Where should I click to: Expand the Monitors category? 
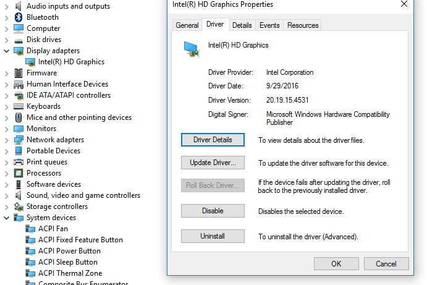(7, 129)
